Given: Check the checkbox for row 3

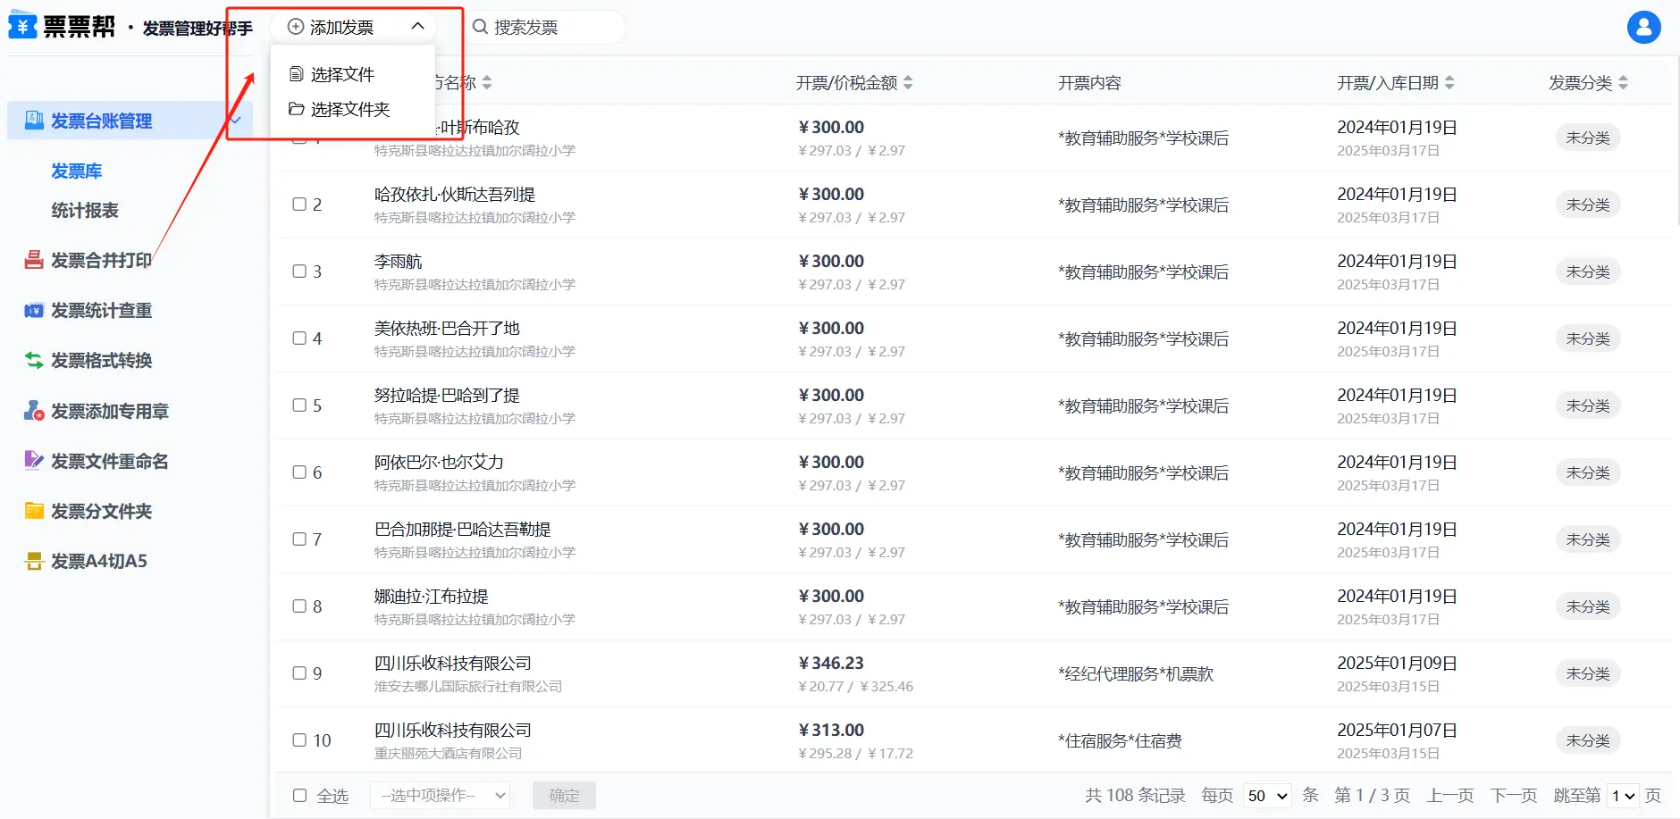Looking at the screenshot, I should pos(299,271).
